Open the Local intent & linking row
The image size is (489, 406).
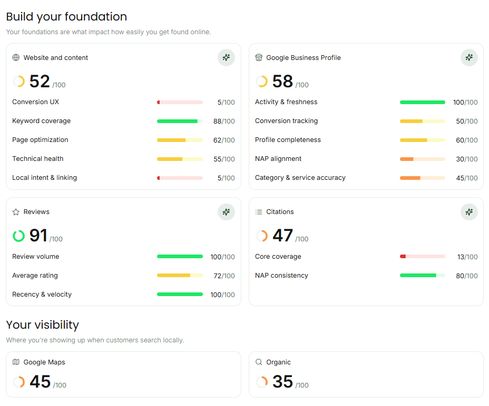pyautogui.click(x=123, y=178)
